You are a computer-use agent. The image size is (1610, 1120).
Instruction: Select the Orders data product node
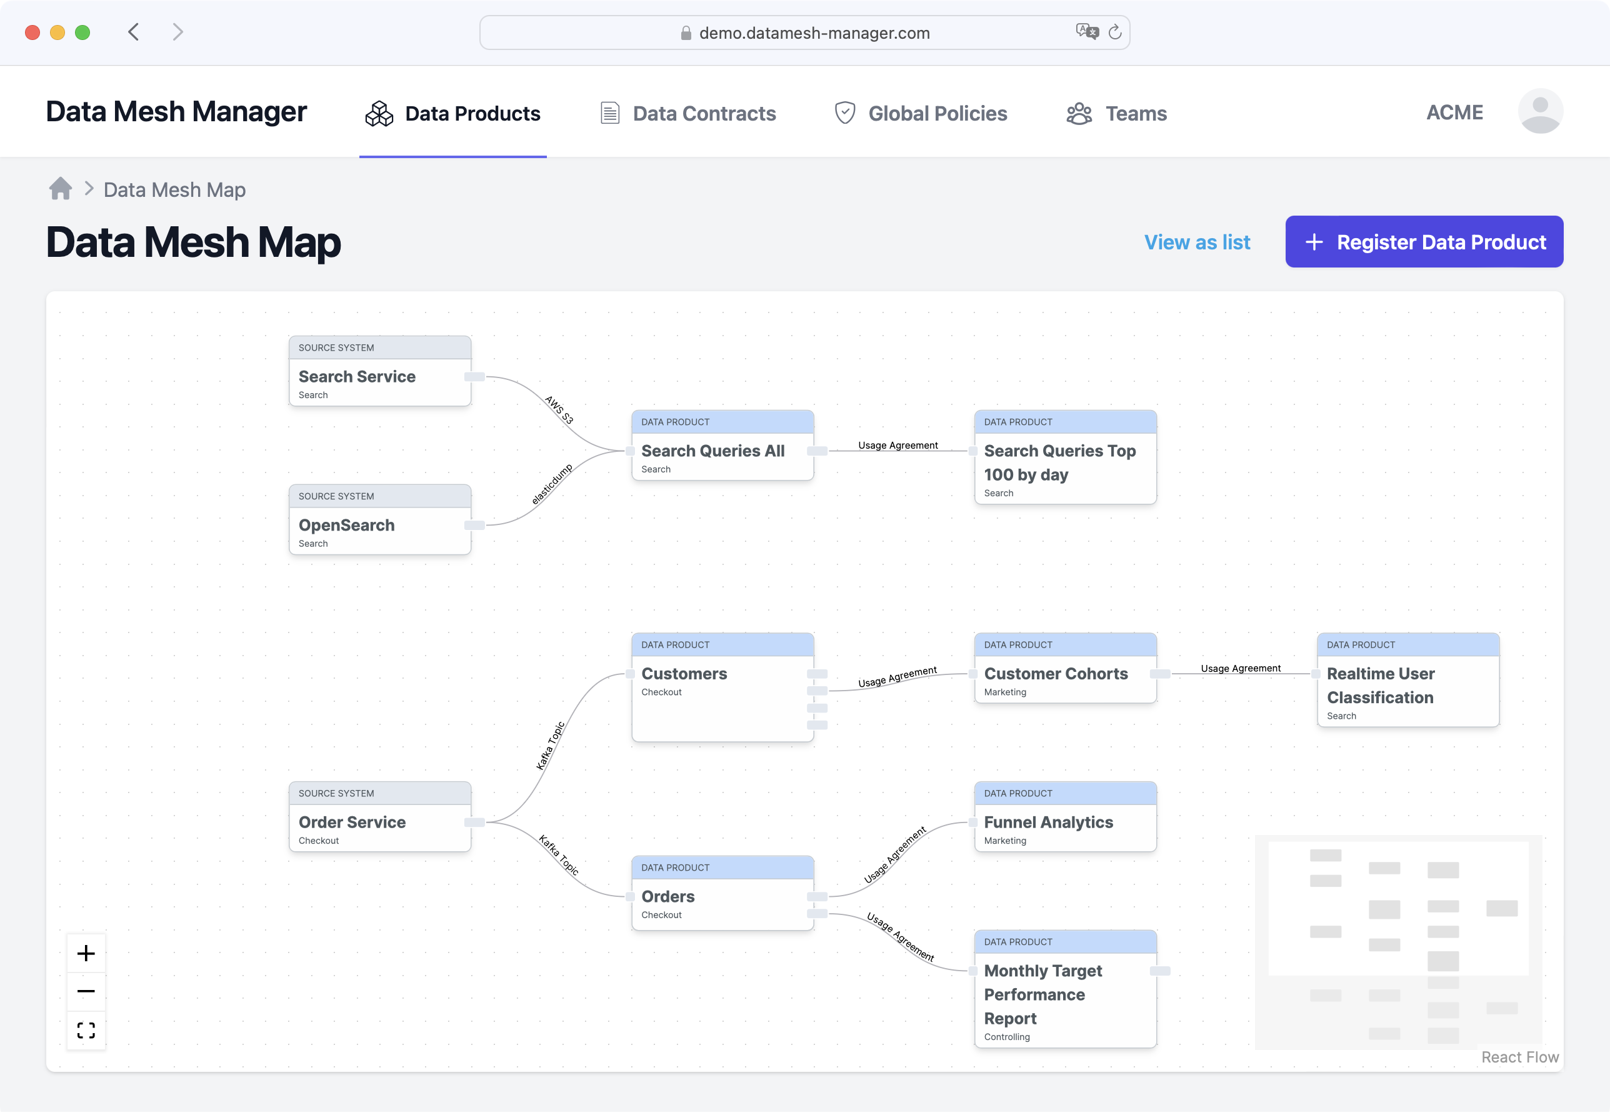(722, 896)
